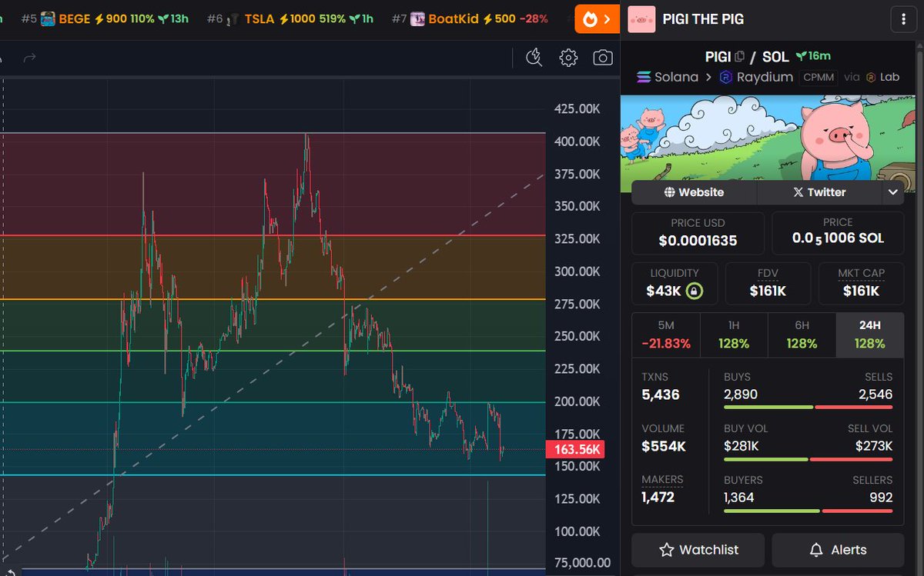Select the 5M timeframe tab

[666, 335]
